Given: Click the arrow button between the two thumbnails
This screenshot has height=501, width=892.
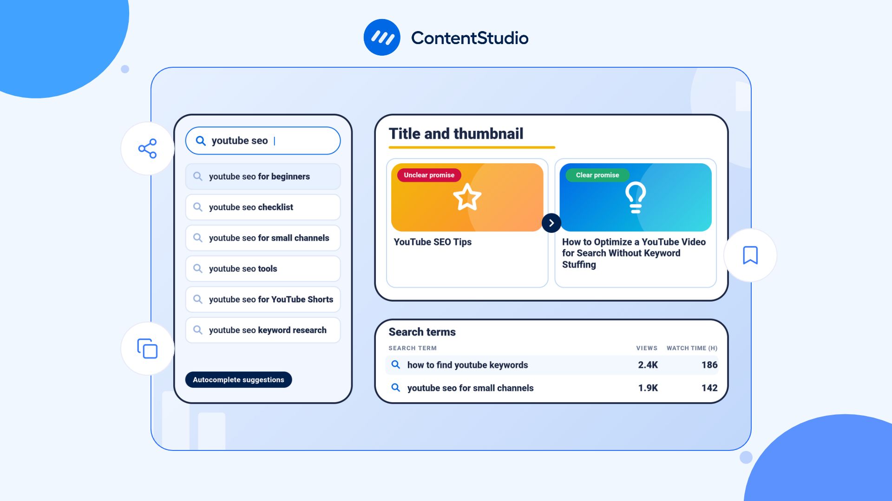Looking at the screenshot, I should (x=551, y=223).
